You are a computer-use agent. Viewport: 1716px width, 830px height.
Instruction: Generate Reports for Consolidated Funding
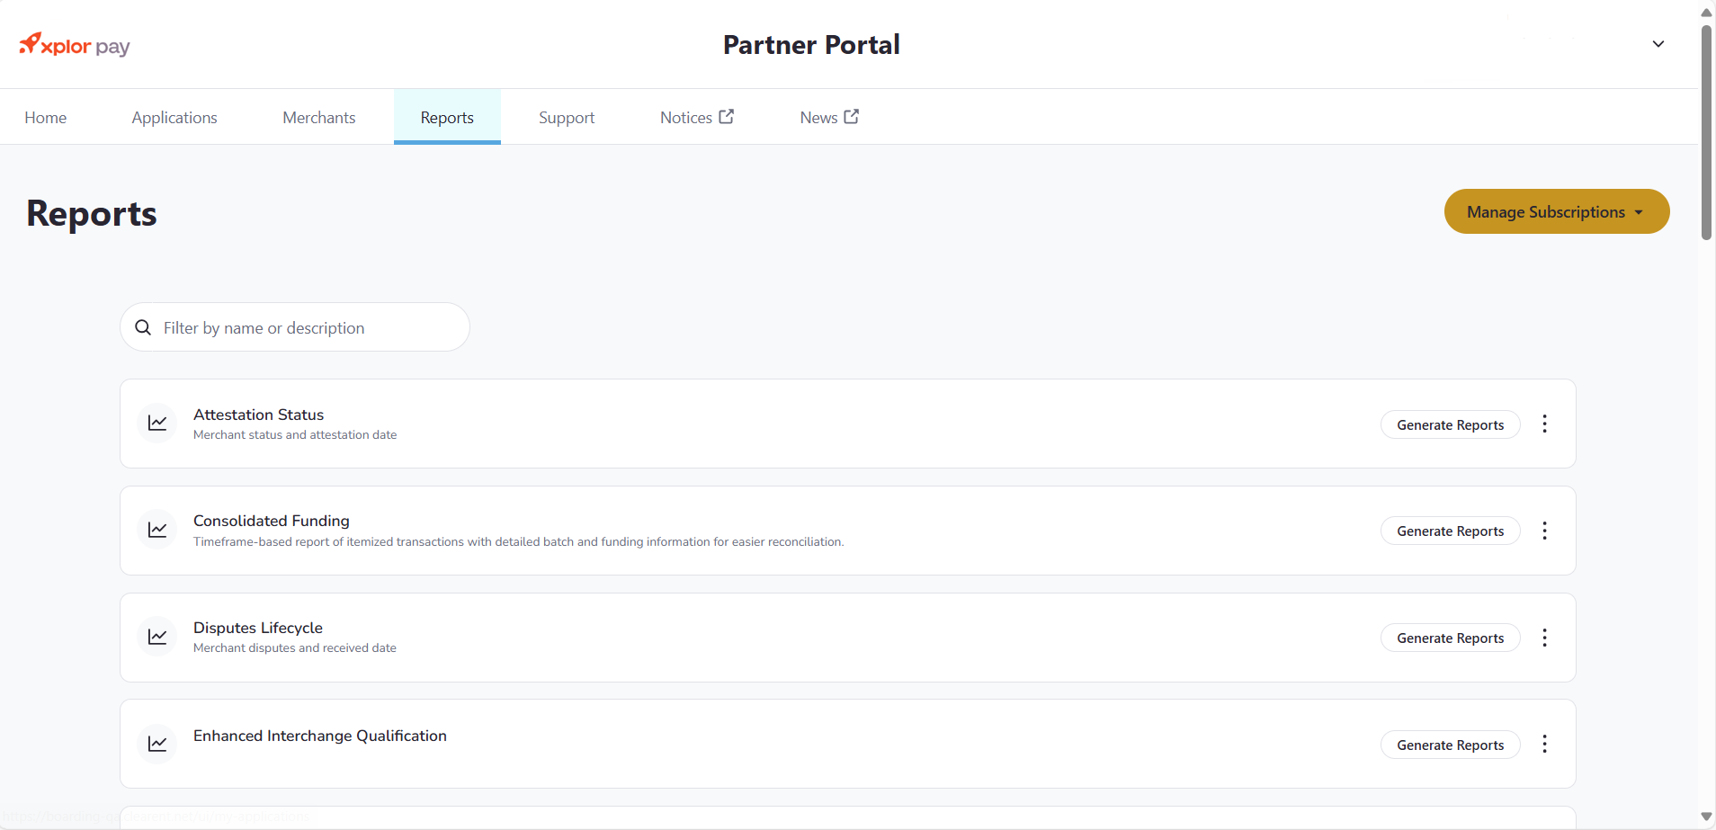pyautogui.click(x=1450, y=531)
